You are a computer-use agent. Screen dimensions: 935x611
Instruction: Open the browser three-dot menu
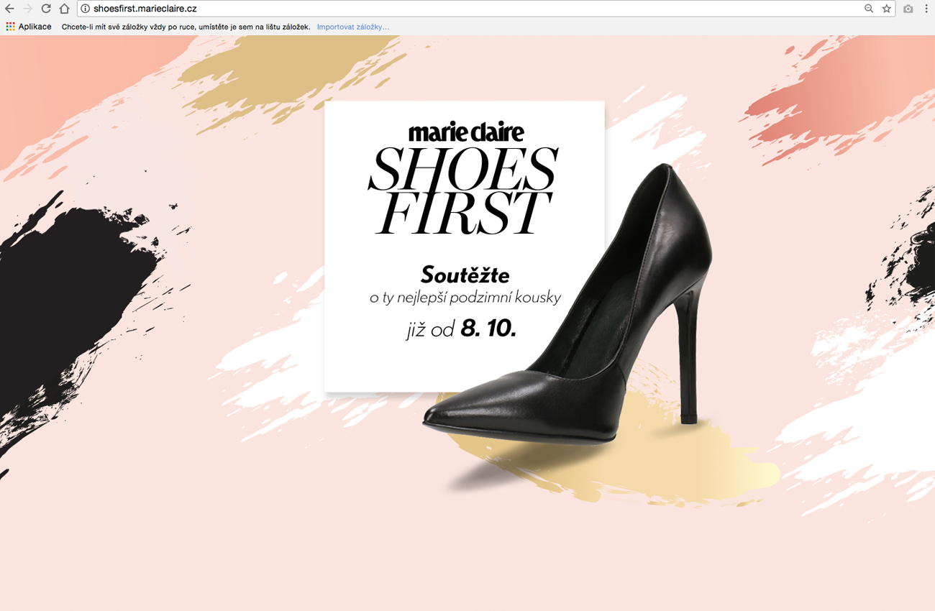[926, 9]
